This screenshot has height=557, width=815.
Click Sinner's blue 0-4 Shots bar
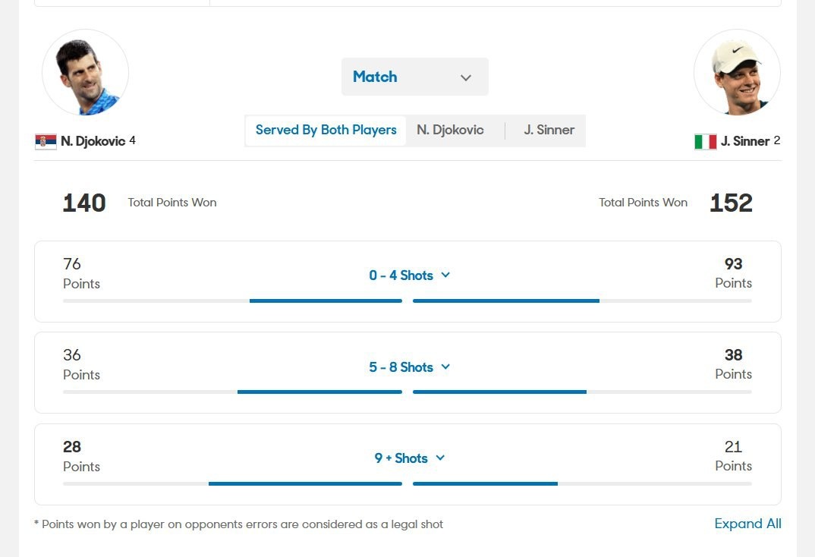coord(506,301)
